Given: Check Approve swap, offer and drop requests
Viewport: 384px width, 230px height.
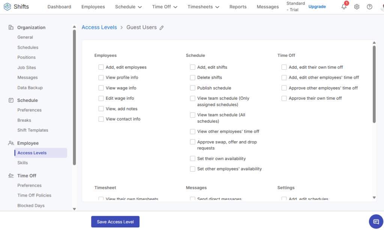Looking at the screenshot, I should point(192,142).
